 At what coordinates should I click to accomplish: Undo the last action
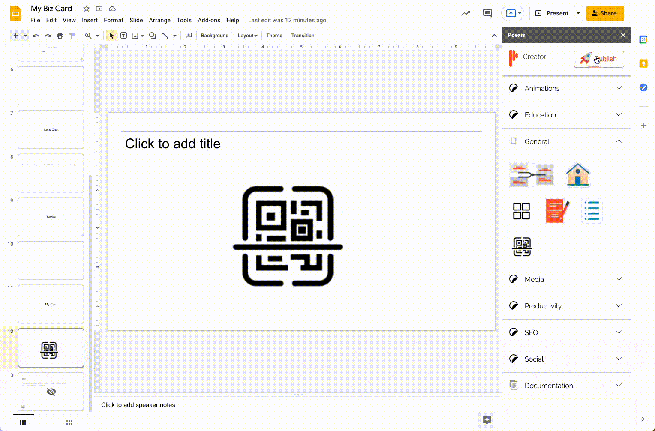pyautogui.click(x=36, y=36)
